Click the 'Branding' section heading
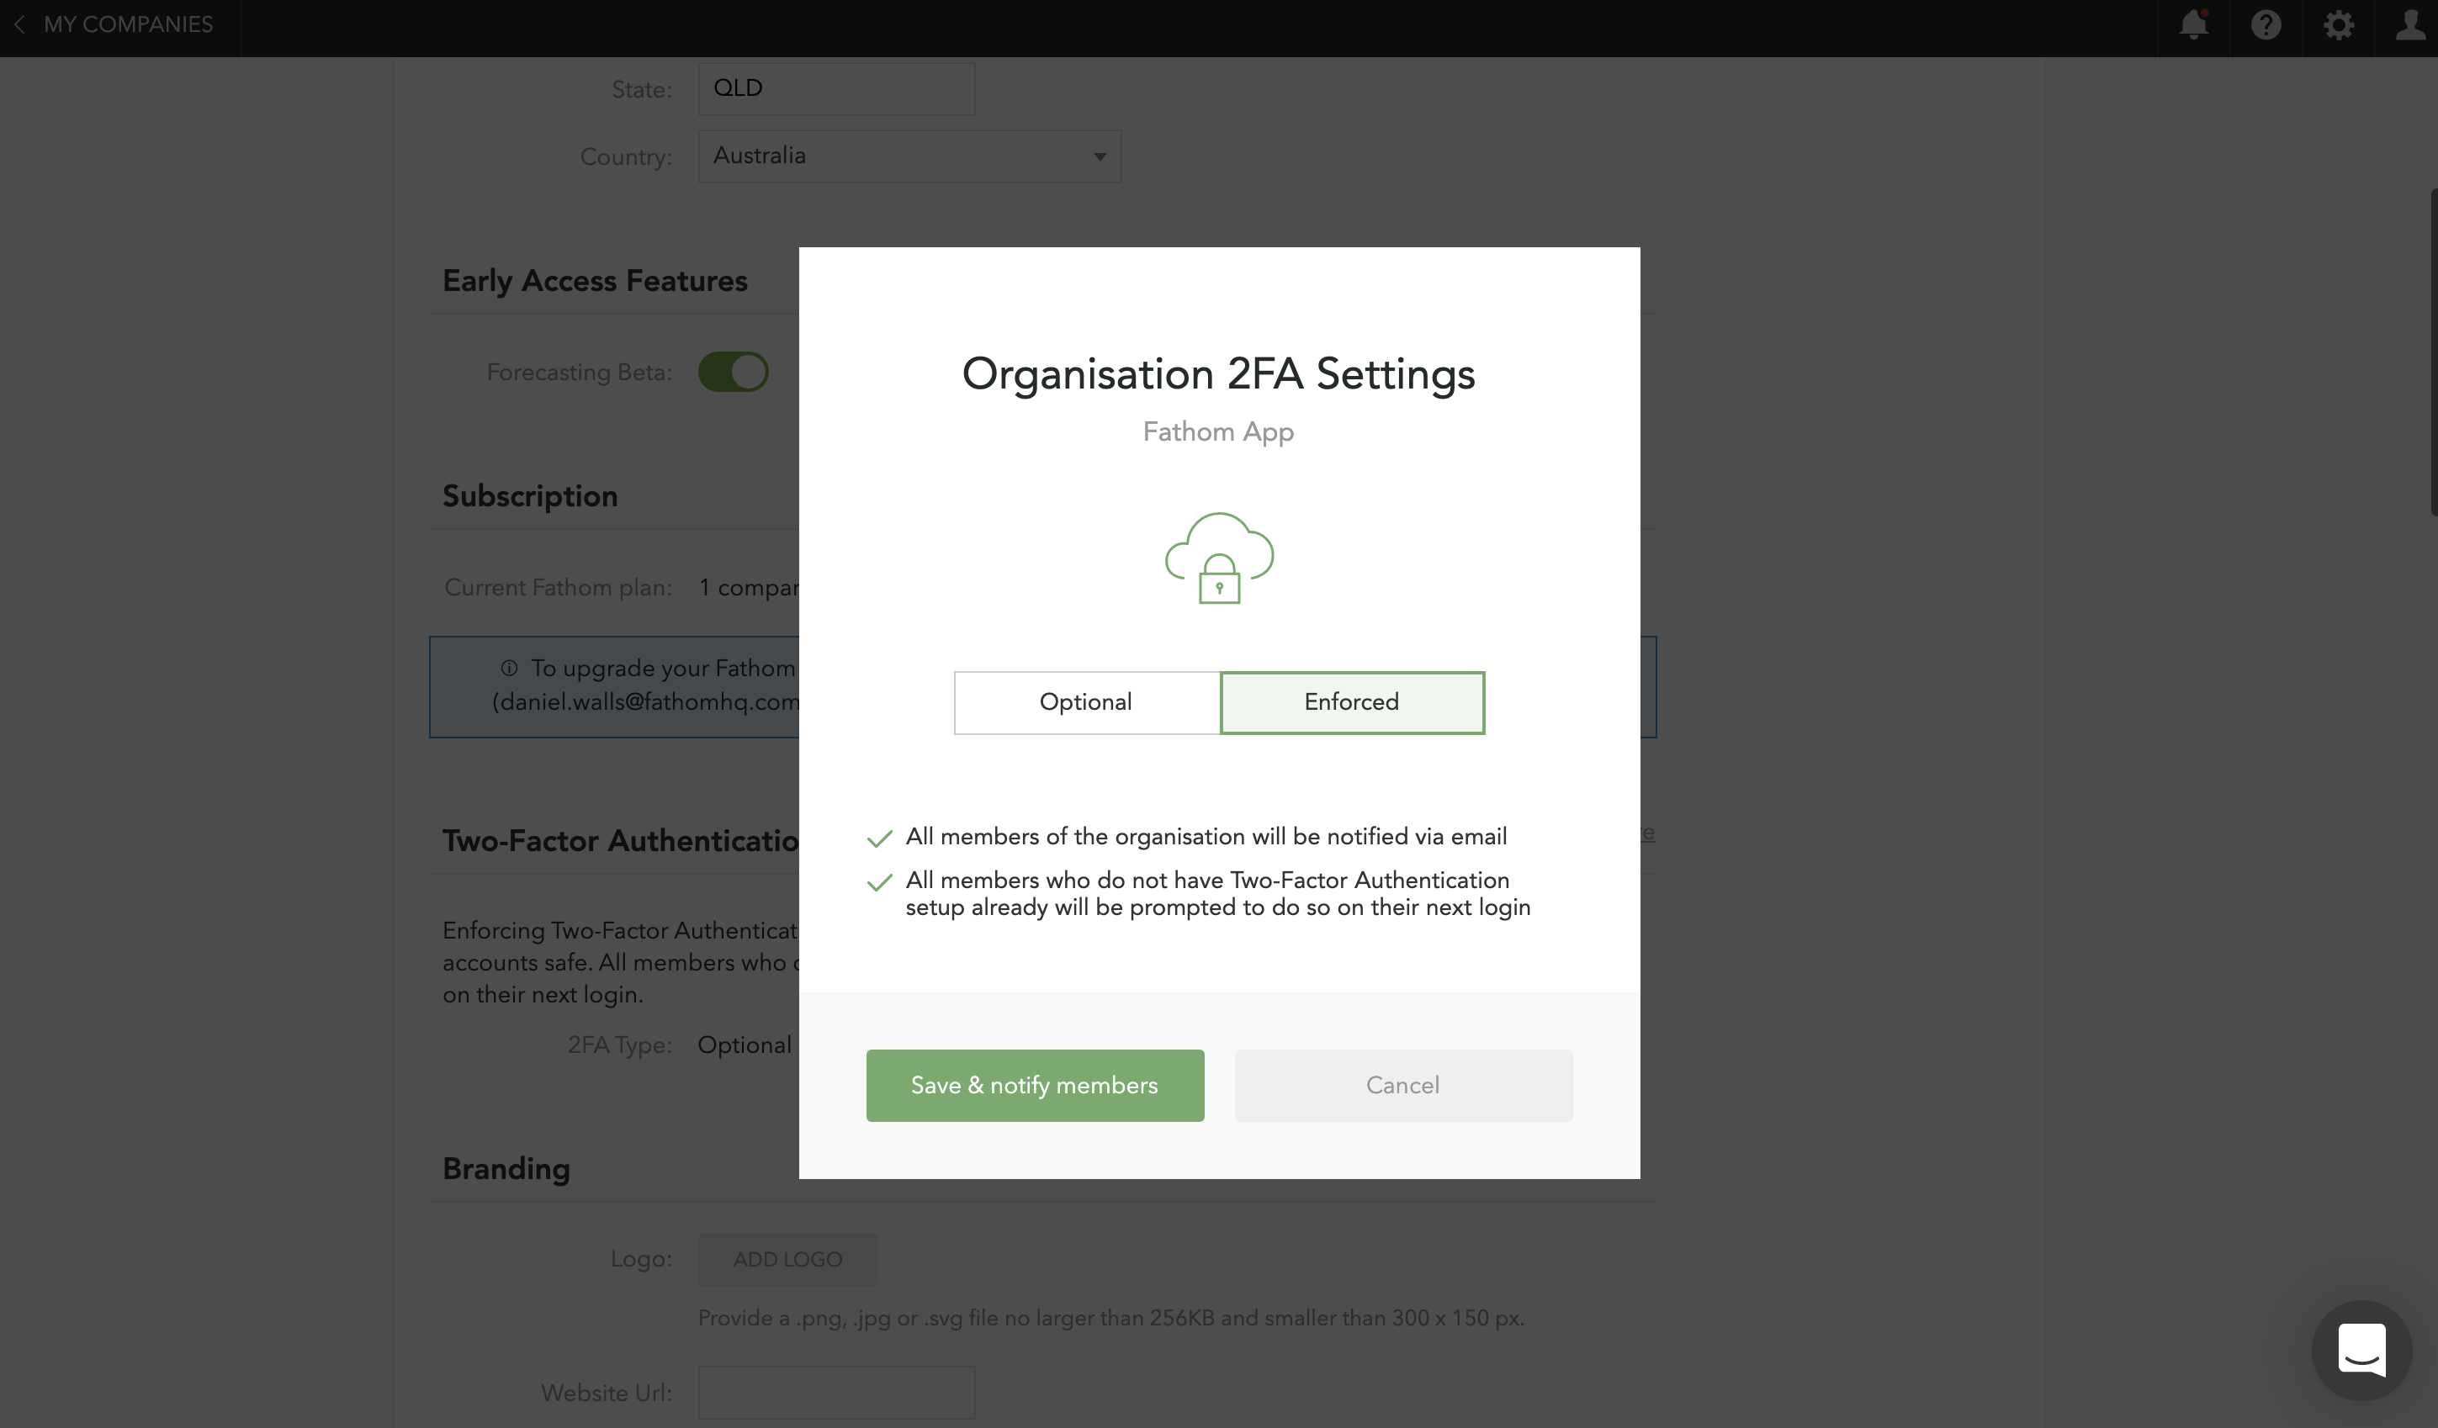Viewport: 2438px width, 1428px height. coord(506,1169)
